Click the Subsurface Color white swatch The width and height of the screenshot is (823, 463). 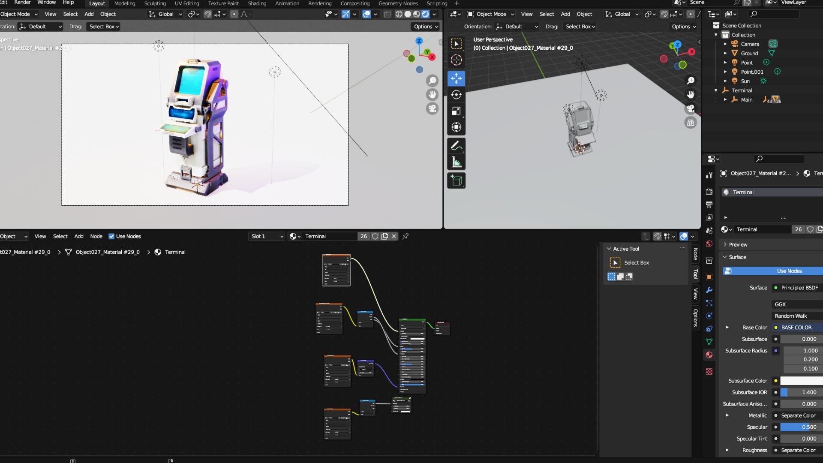point(802,381)
